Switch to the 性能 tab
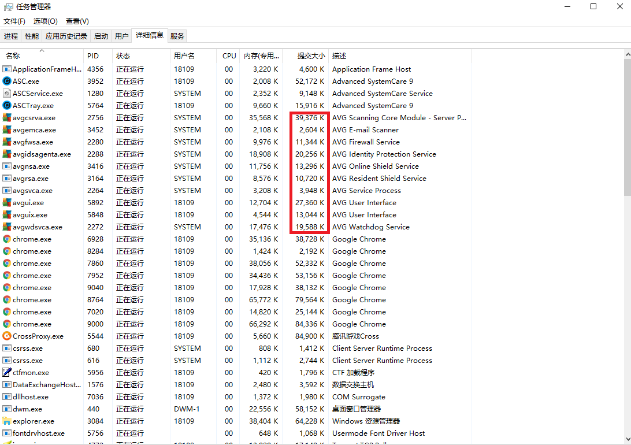 [32, 36]
